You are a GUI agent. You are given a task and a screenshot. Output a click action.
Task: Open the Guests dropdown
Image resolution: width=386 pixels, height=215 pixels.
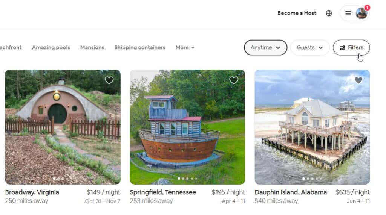pos(309,48)
